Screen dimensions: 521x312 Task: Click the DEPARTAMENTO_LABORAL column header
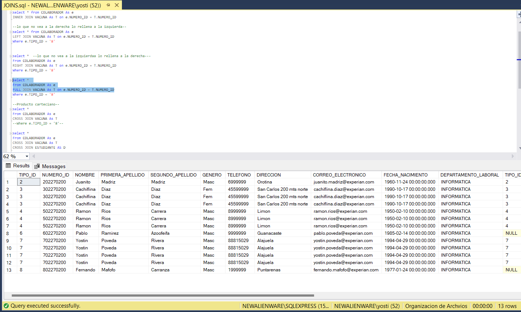pos(470,175)
